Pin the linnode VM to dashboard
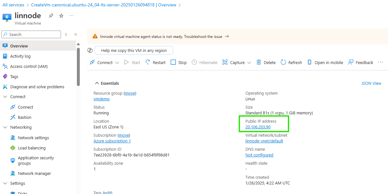This screenshot has height=194, width=388. tap(51, 16)
